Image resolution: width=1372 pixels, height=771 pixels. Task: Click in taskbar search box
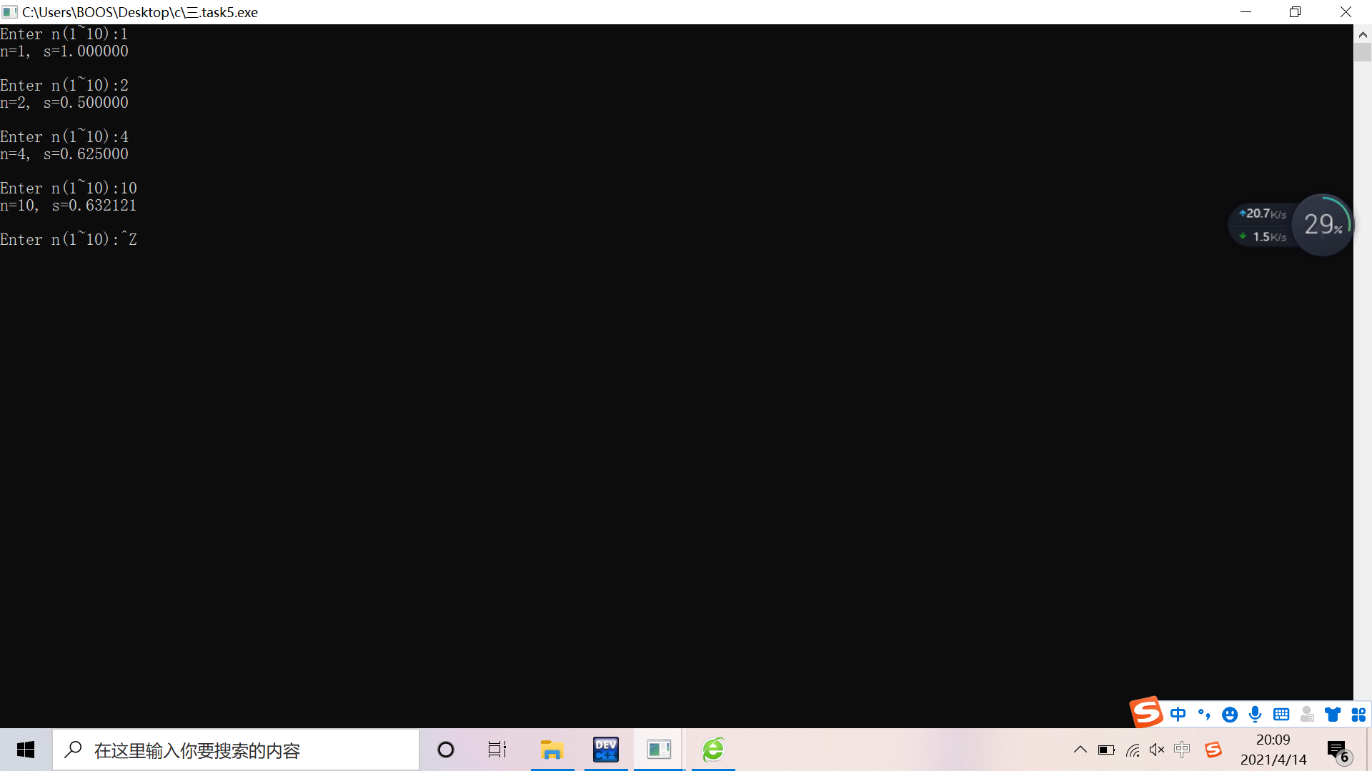pos(236,750)
